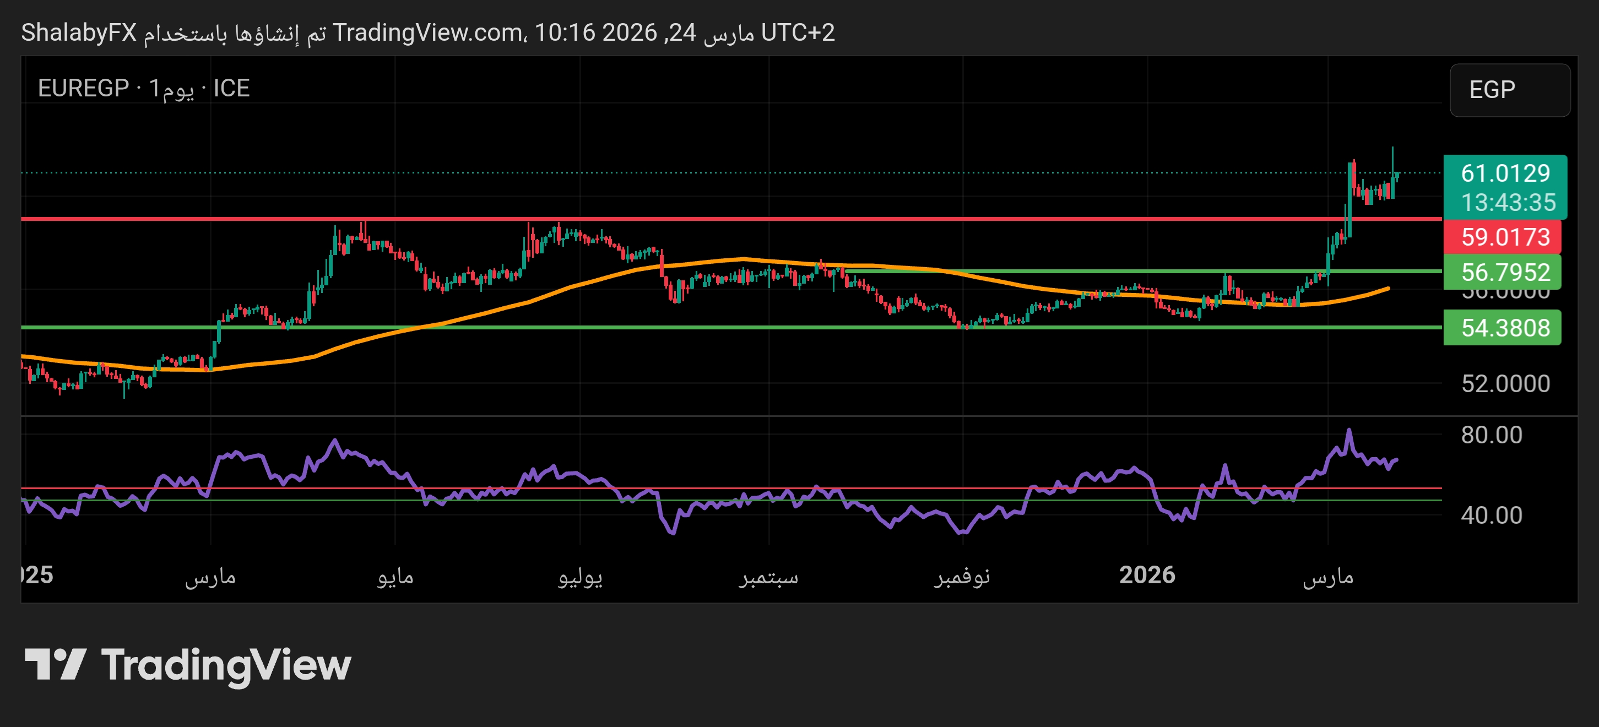Click the TradingView wordmark text
The width and height of the screenshot is (1599, 727).
click(x=226, y=665)
